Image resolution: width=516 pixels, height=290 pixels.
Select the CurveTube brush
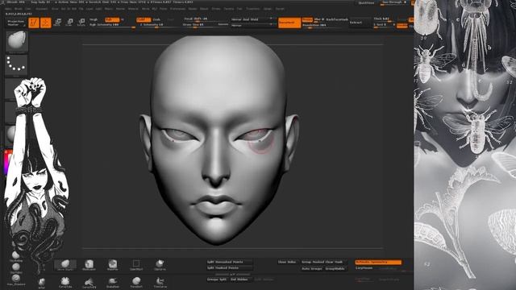65,282
